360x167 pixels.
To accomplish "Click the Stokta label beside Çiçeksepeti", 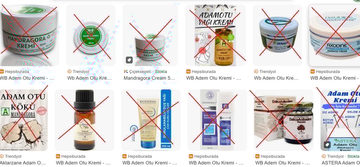I will [x=161, y=72].
